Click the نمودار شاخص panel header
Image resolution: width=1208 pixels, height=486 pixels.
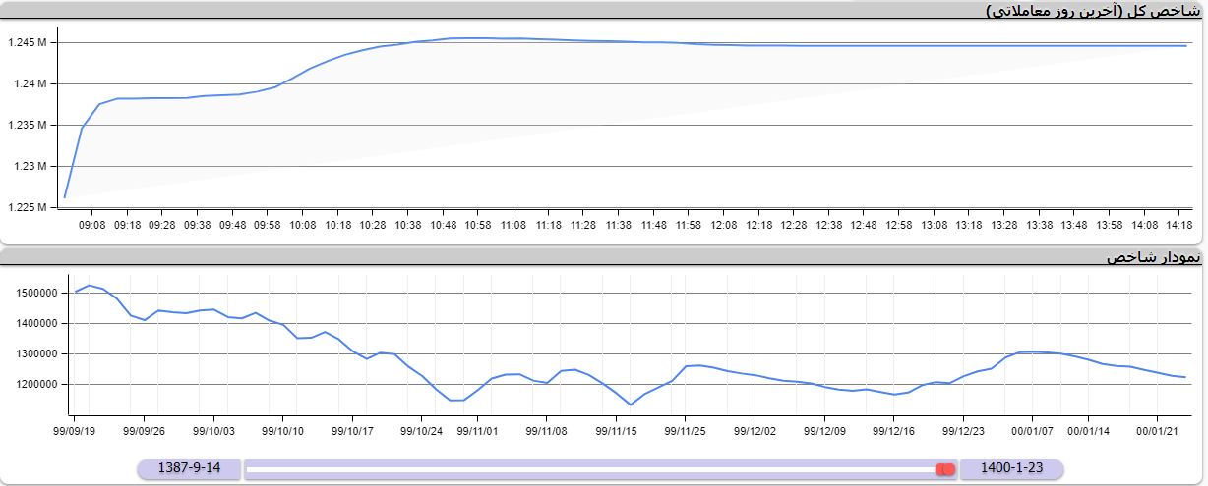(x=1153, y=257)
